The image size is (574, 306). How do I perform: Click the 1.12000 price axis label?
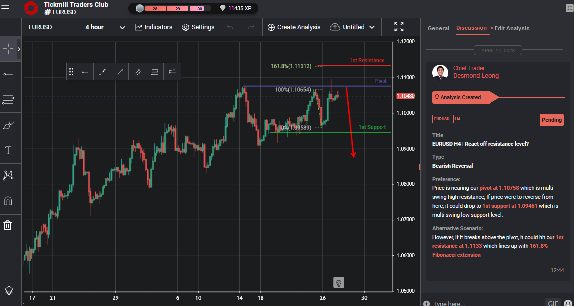click(x=405, y=42)
